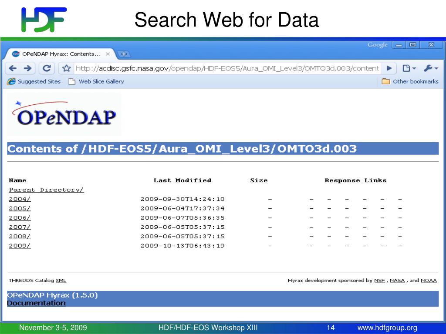Click the Size column header
The height and width of the screenshot is (334, 446).
[259, 180]
